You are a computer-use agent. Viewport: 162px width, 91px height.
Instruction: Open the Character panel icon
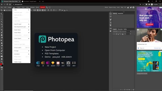pos(111,22)
